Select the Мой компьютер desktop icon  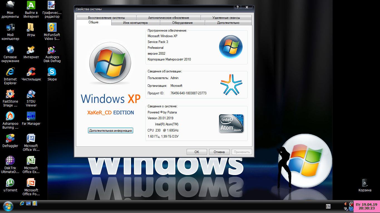click(10, 32)
